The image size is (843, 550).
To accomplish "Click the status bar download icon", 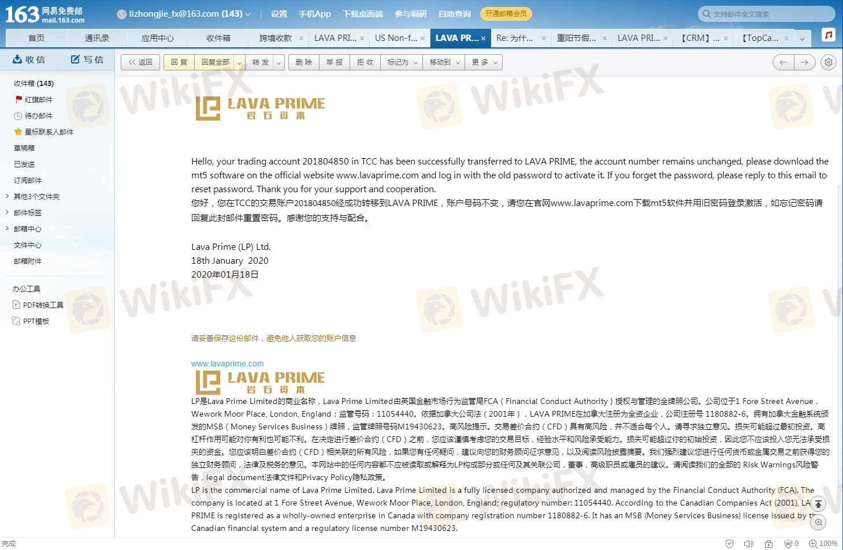I will click(768, 544).
